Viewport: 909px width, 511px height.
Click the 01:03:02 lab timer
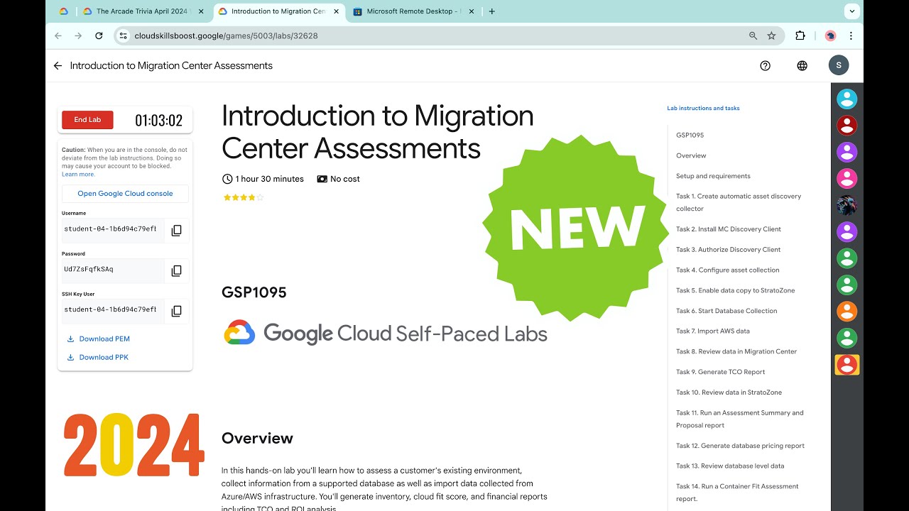pos(158,121)
